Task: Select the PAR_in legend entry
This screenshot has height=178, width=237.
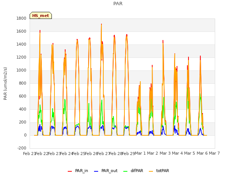Action: 78,171
